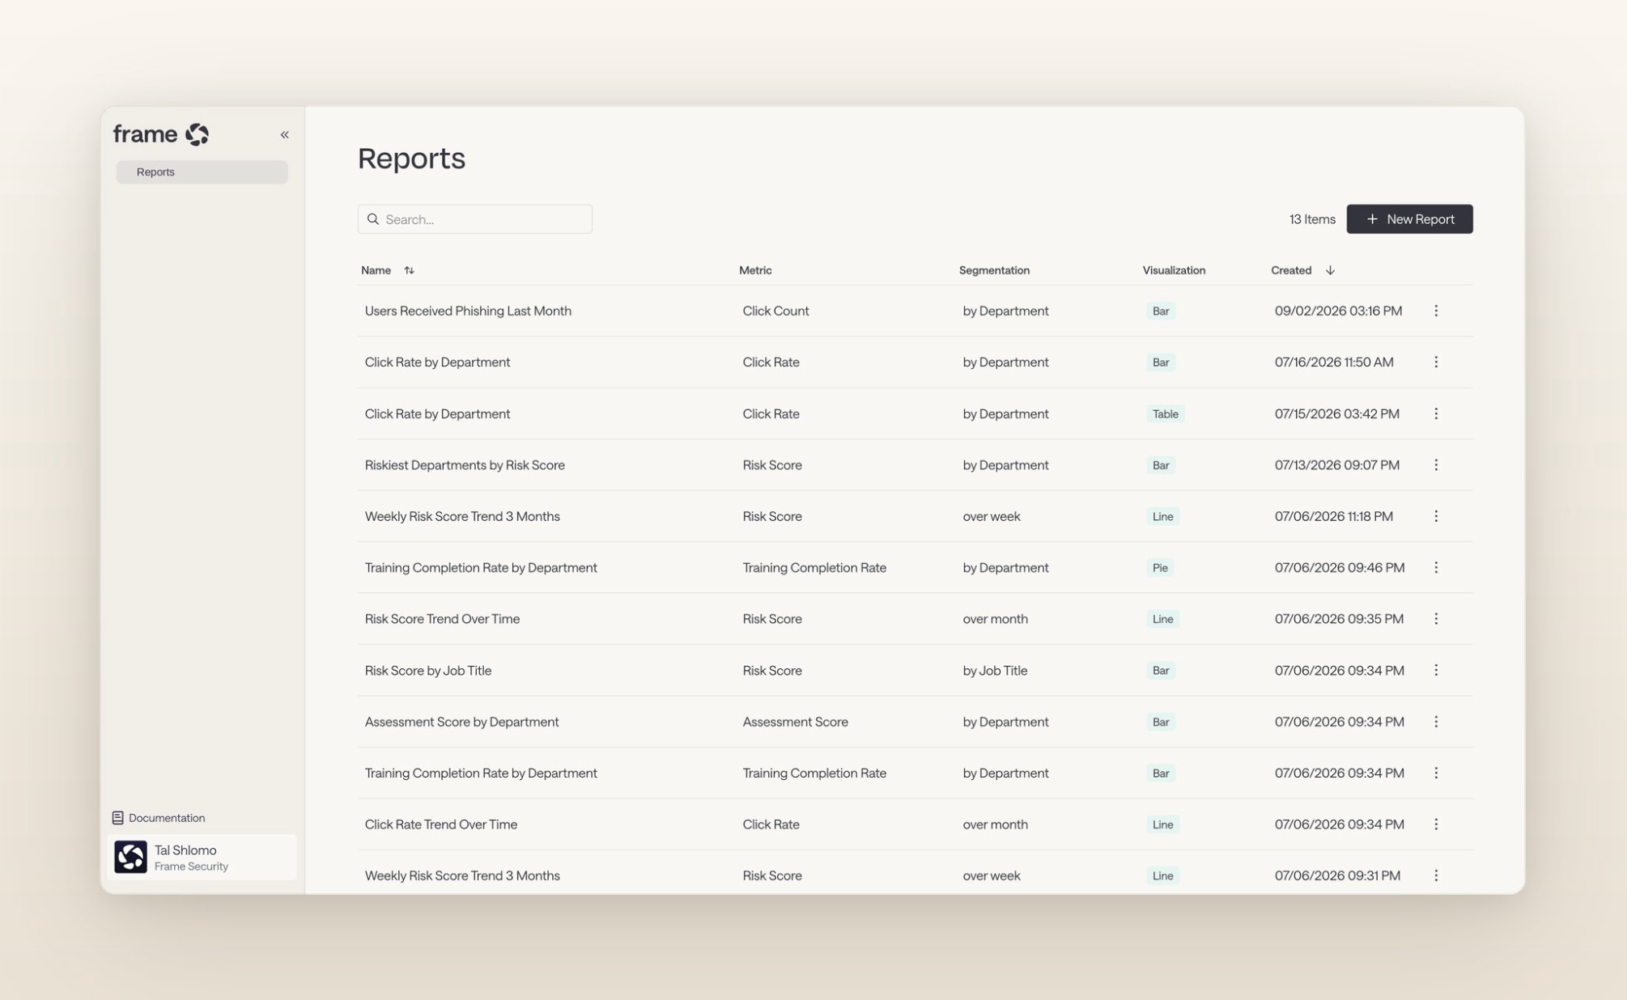1627x1000 pixels.
Task: Click the Pie visualization badge
Action: pos(1160,567)
